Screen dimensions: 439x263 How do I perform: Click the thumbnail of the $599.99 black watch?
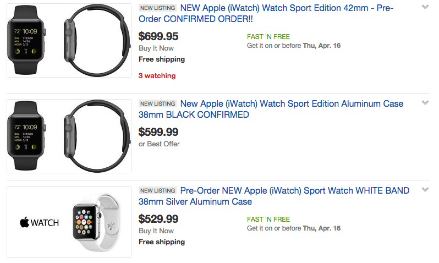pos(69,136)
